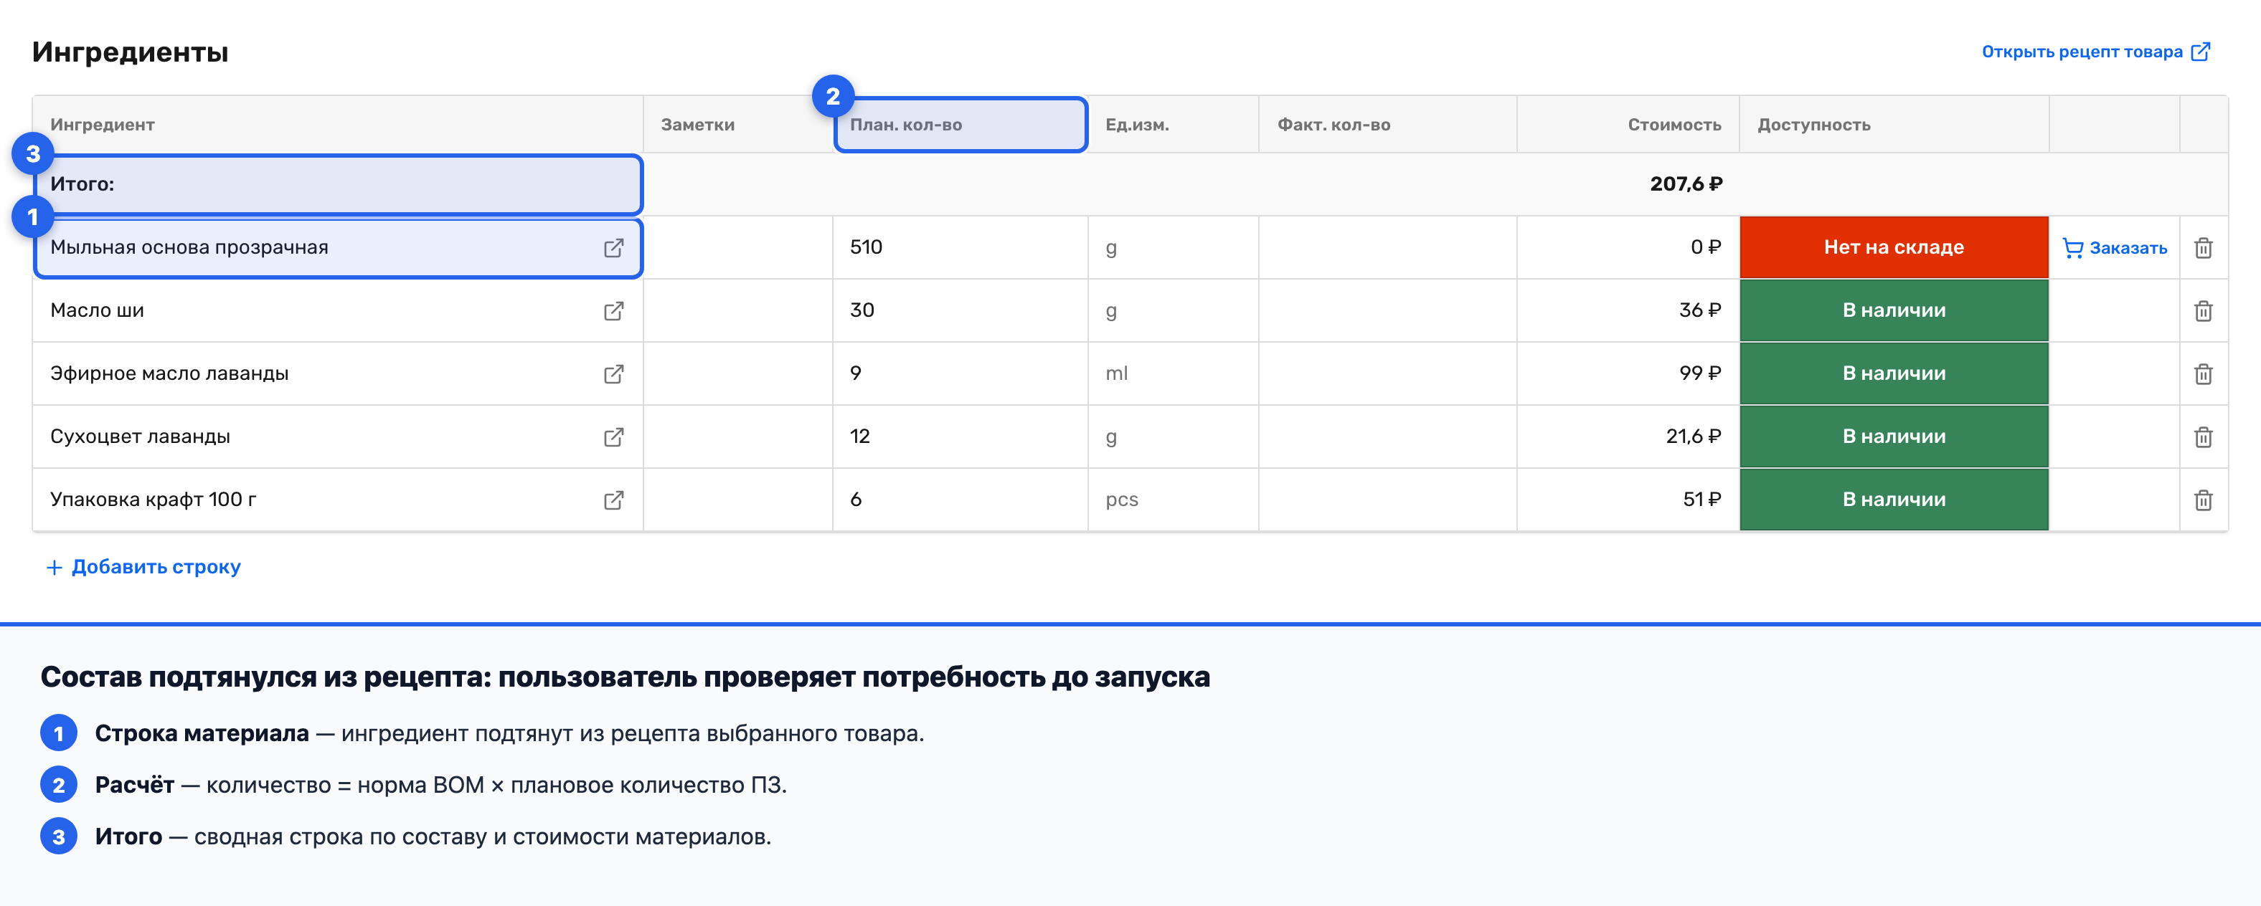Select the Упаковка крафт 100 г name

154,500
